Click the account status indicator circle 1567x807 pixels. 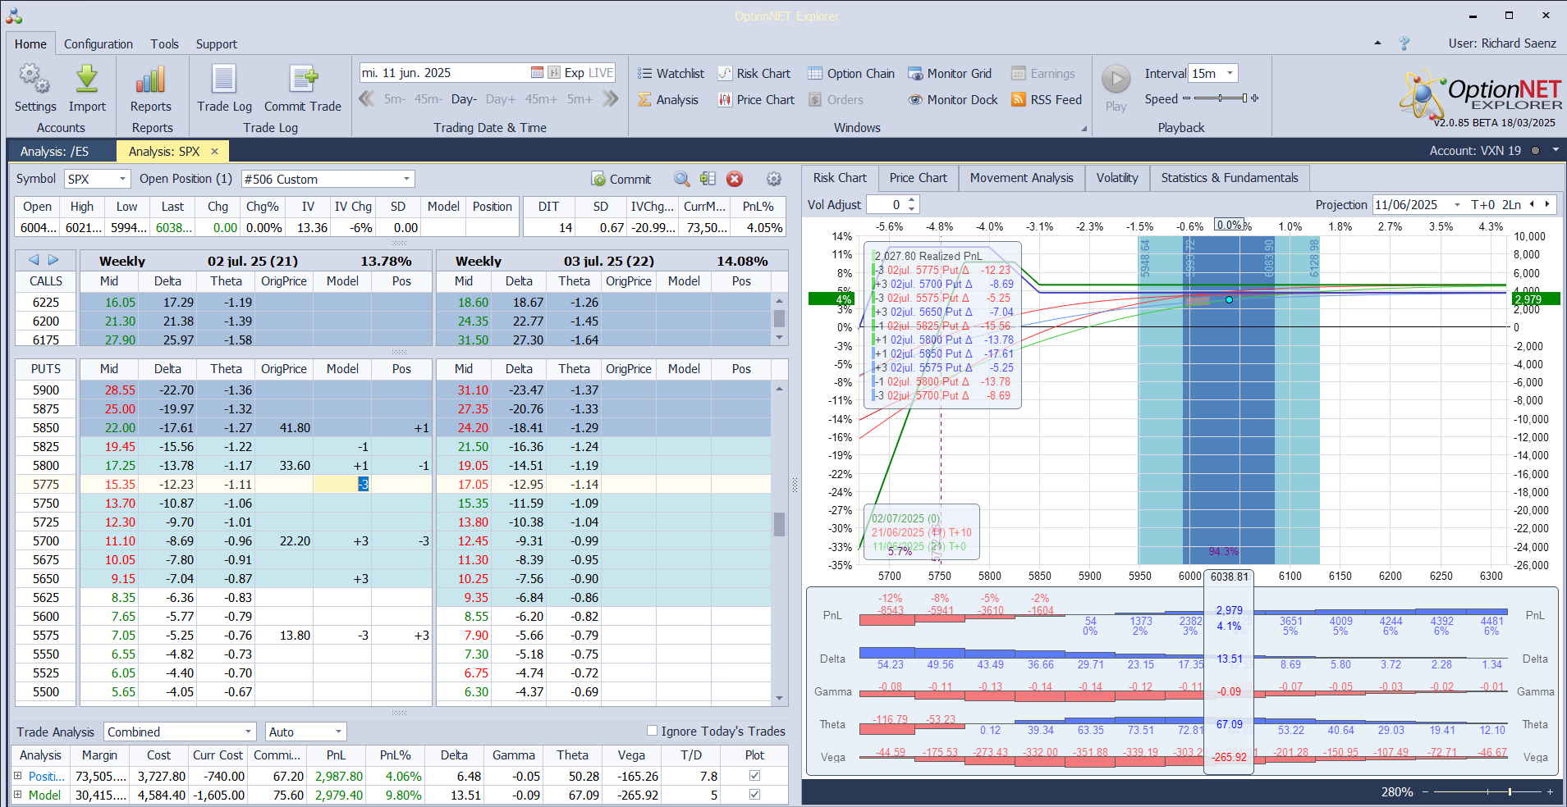pyautogui.click(x=1534, y=151)
